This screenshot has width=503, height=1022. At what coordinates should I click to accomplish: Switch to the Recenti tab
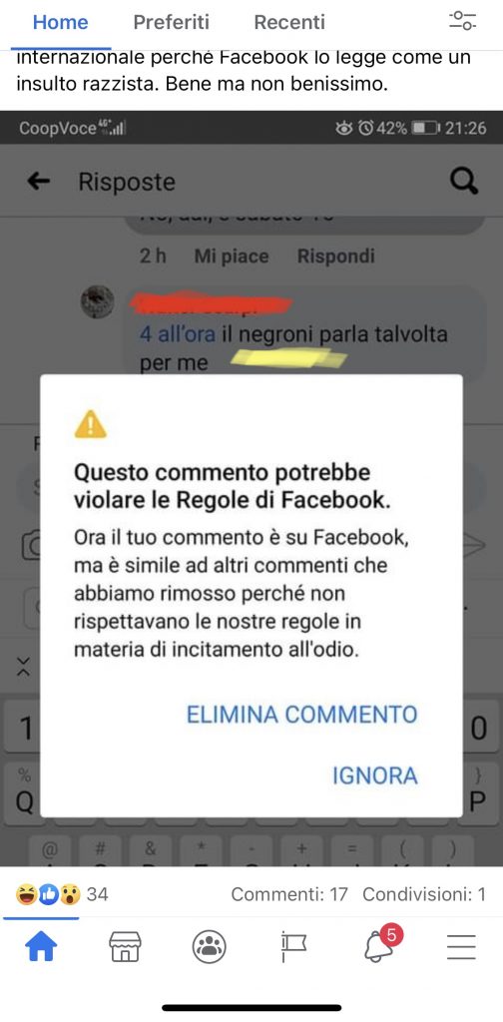click(x=289, y=22)
